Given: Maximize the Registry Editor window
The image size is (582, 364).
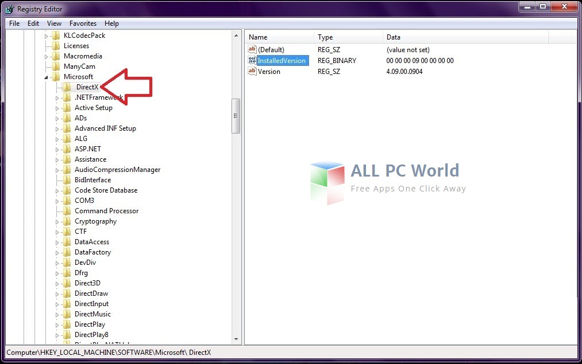Looking at the screenshot, I should point(543,6).
